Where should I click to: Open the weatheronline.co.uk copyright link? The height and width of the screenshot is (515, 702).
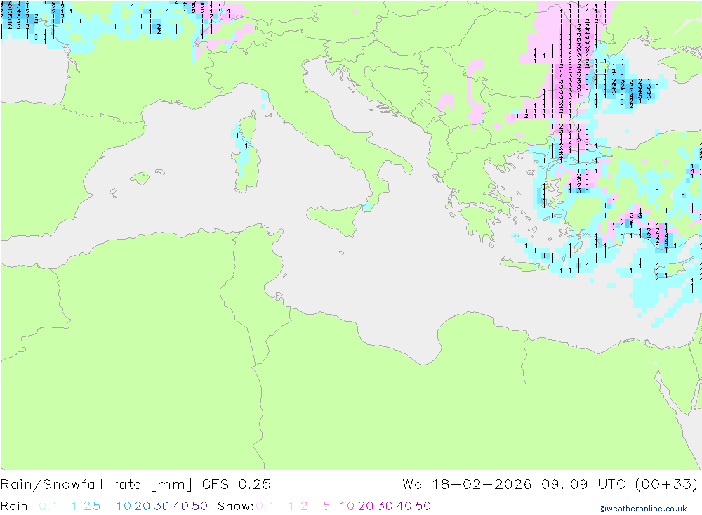[x=643, y=509]
